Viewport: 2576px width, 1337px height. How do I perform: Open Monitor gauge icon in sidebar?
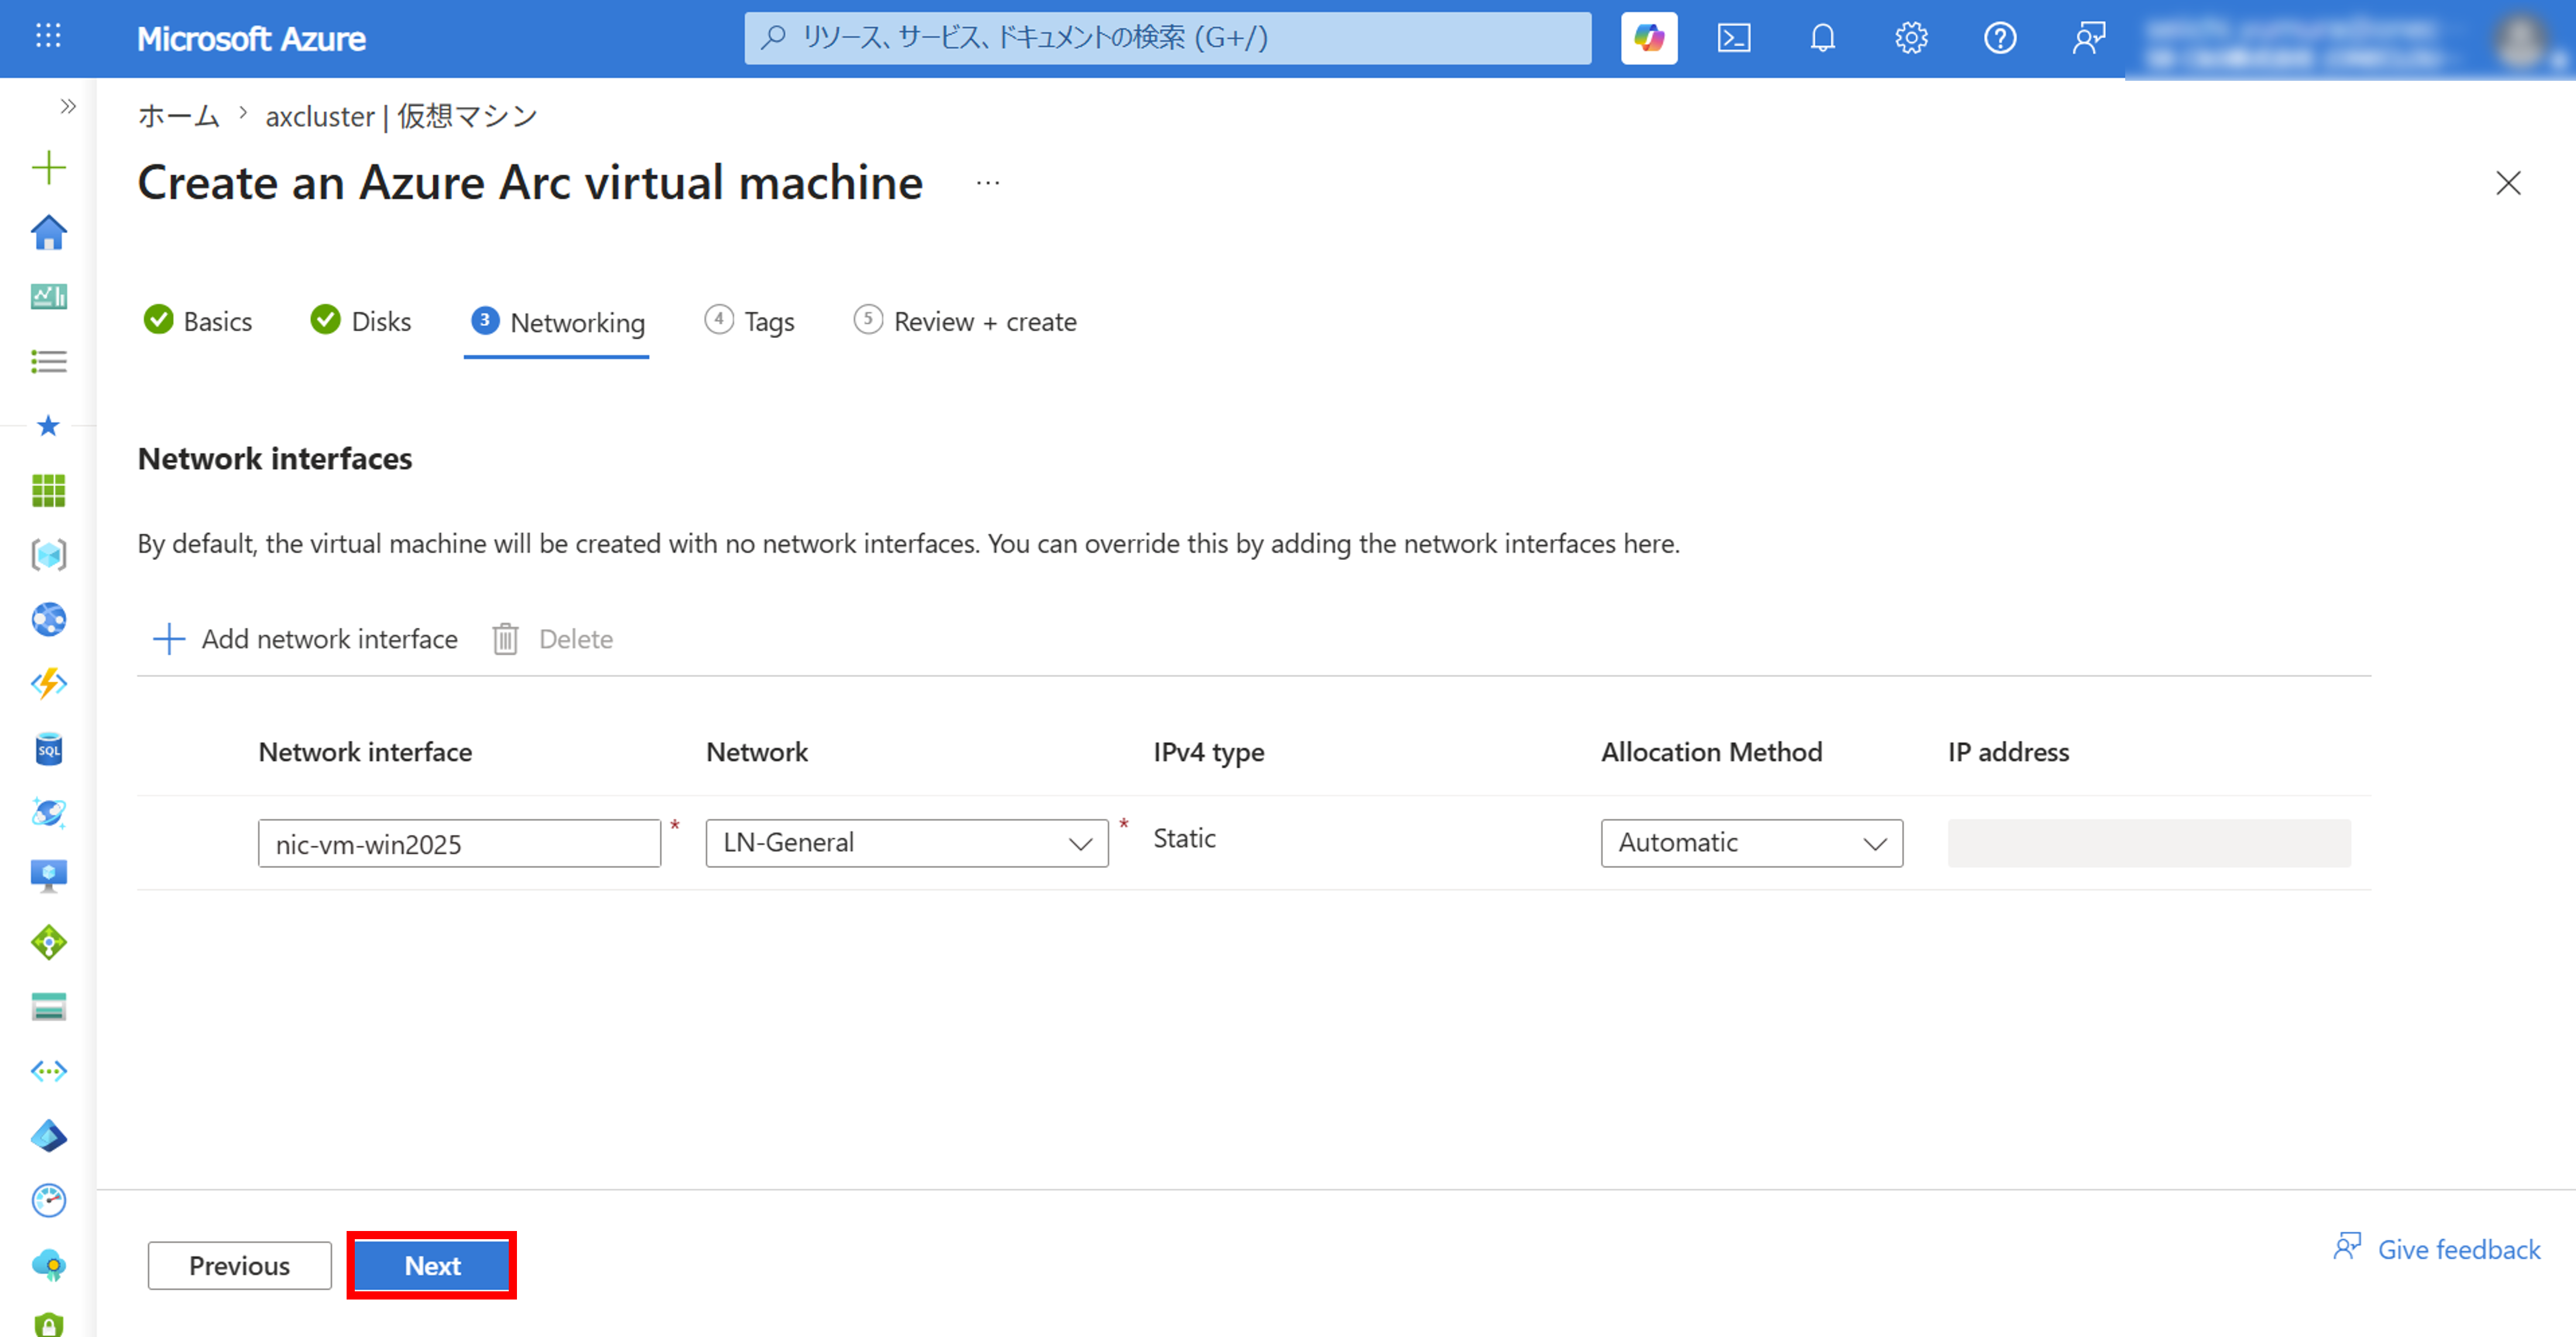[48, 1200]
